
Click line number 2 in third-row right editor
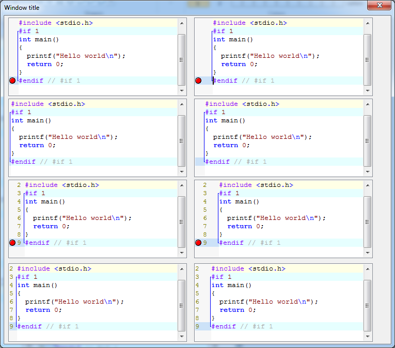point(204,185)
